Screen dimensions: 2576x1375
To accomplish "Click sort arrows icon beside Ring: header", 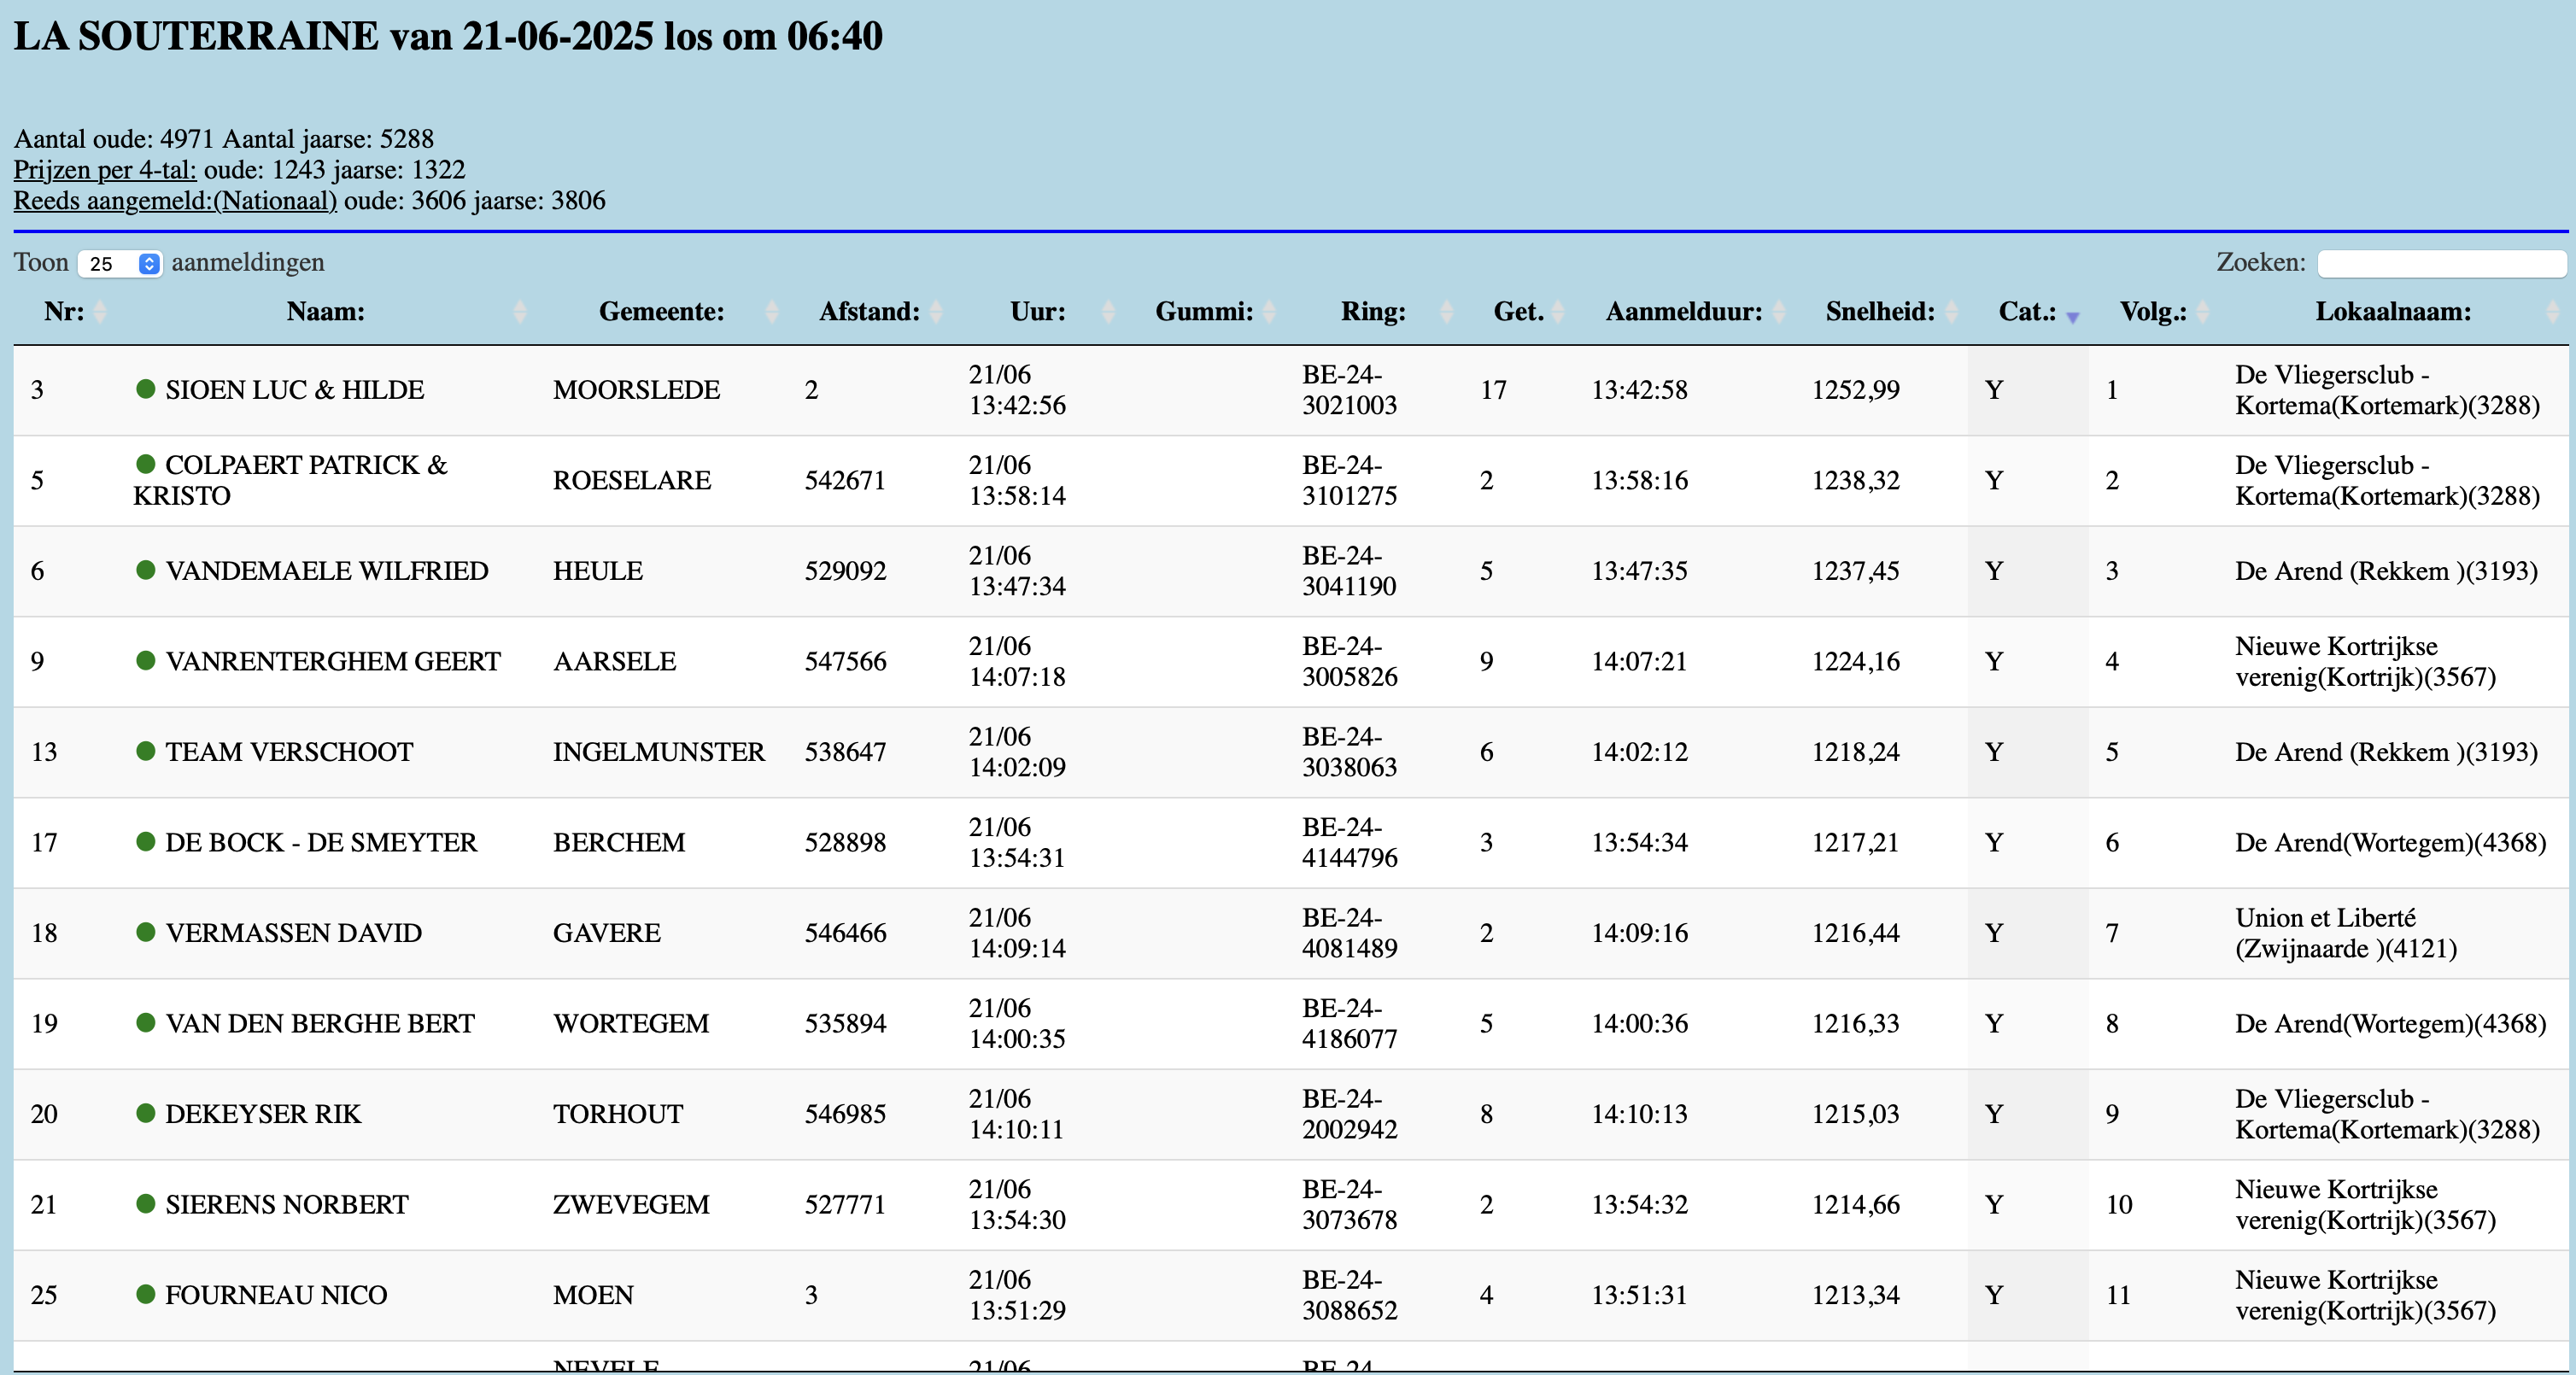I will point(1446,312).
